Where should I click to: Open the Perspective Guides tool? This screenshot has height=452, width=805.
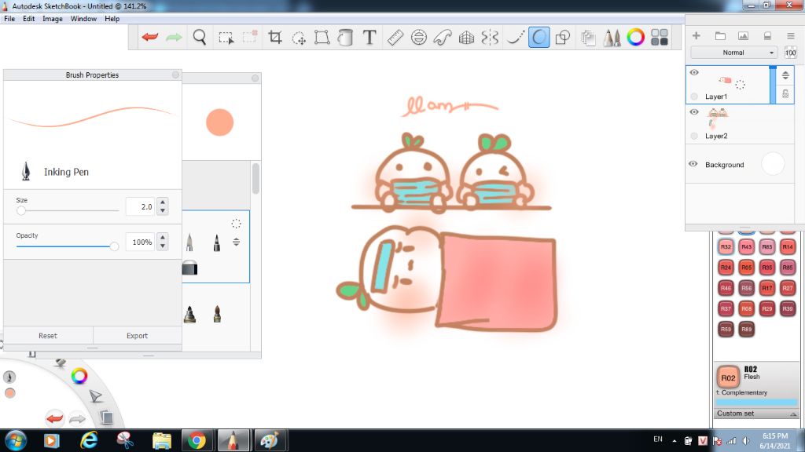466,37
